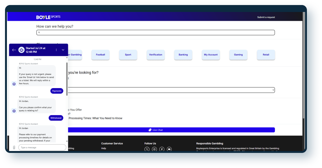Select the Football category
This screenshot has height=168, width=322.
tap(100, 55)
